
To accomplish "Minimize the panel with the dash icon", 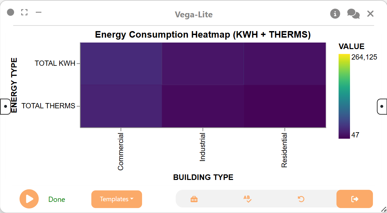I will click(x=39, y=12).
